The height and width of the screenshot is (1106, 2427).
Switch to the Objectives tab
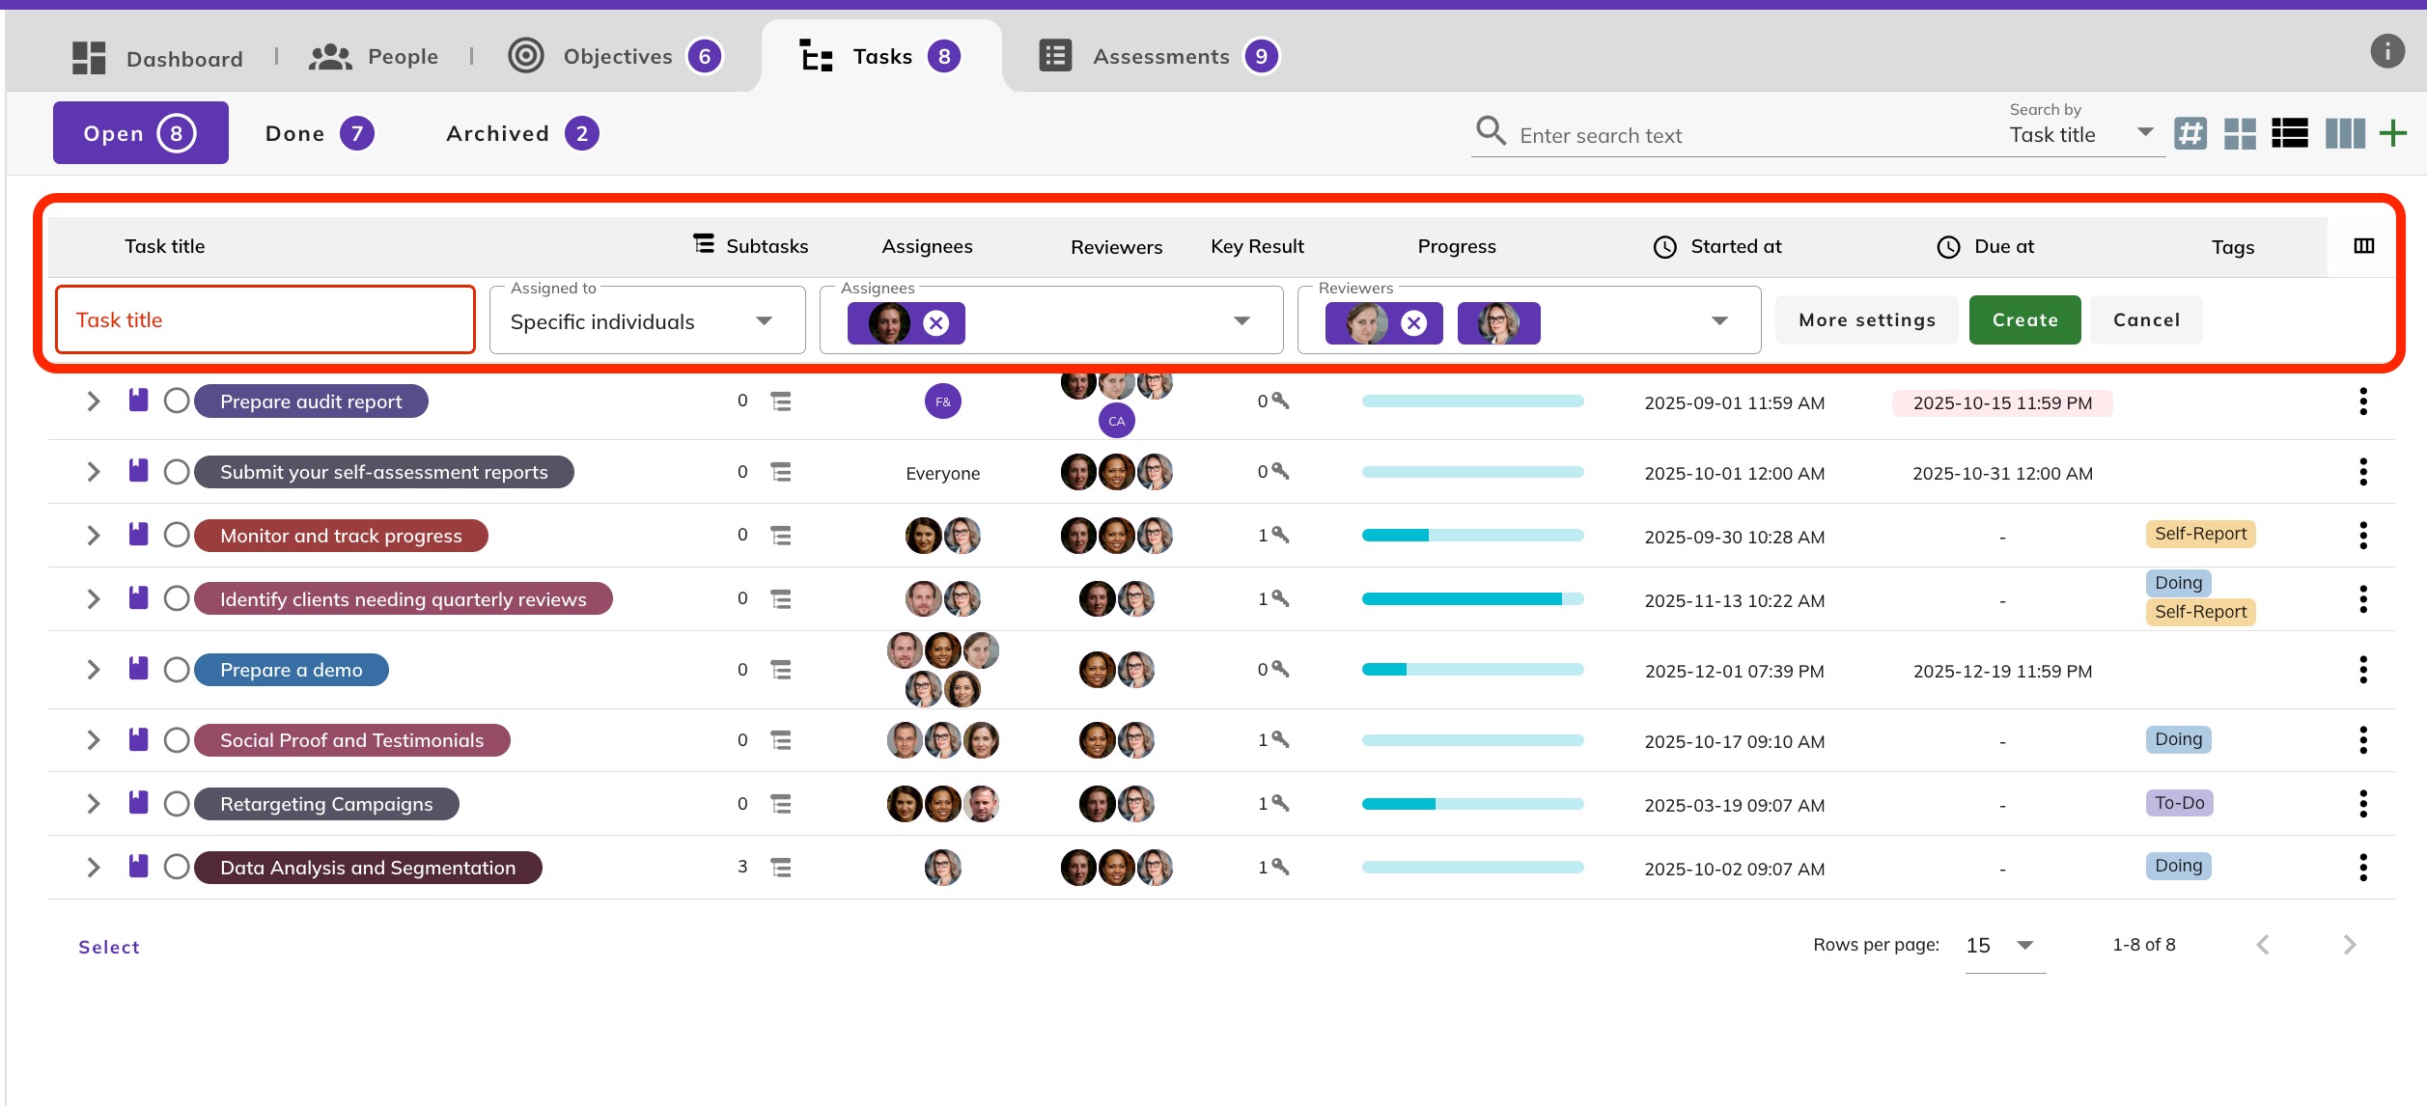click(x=616, y=57)
